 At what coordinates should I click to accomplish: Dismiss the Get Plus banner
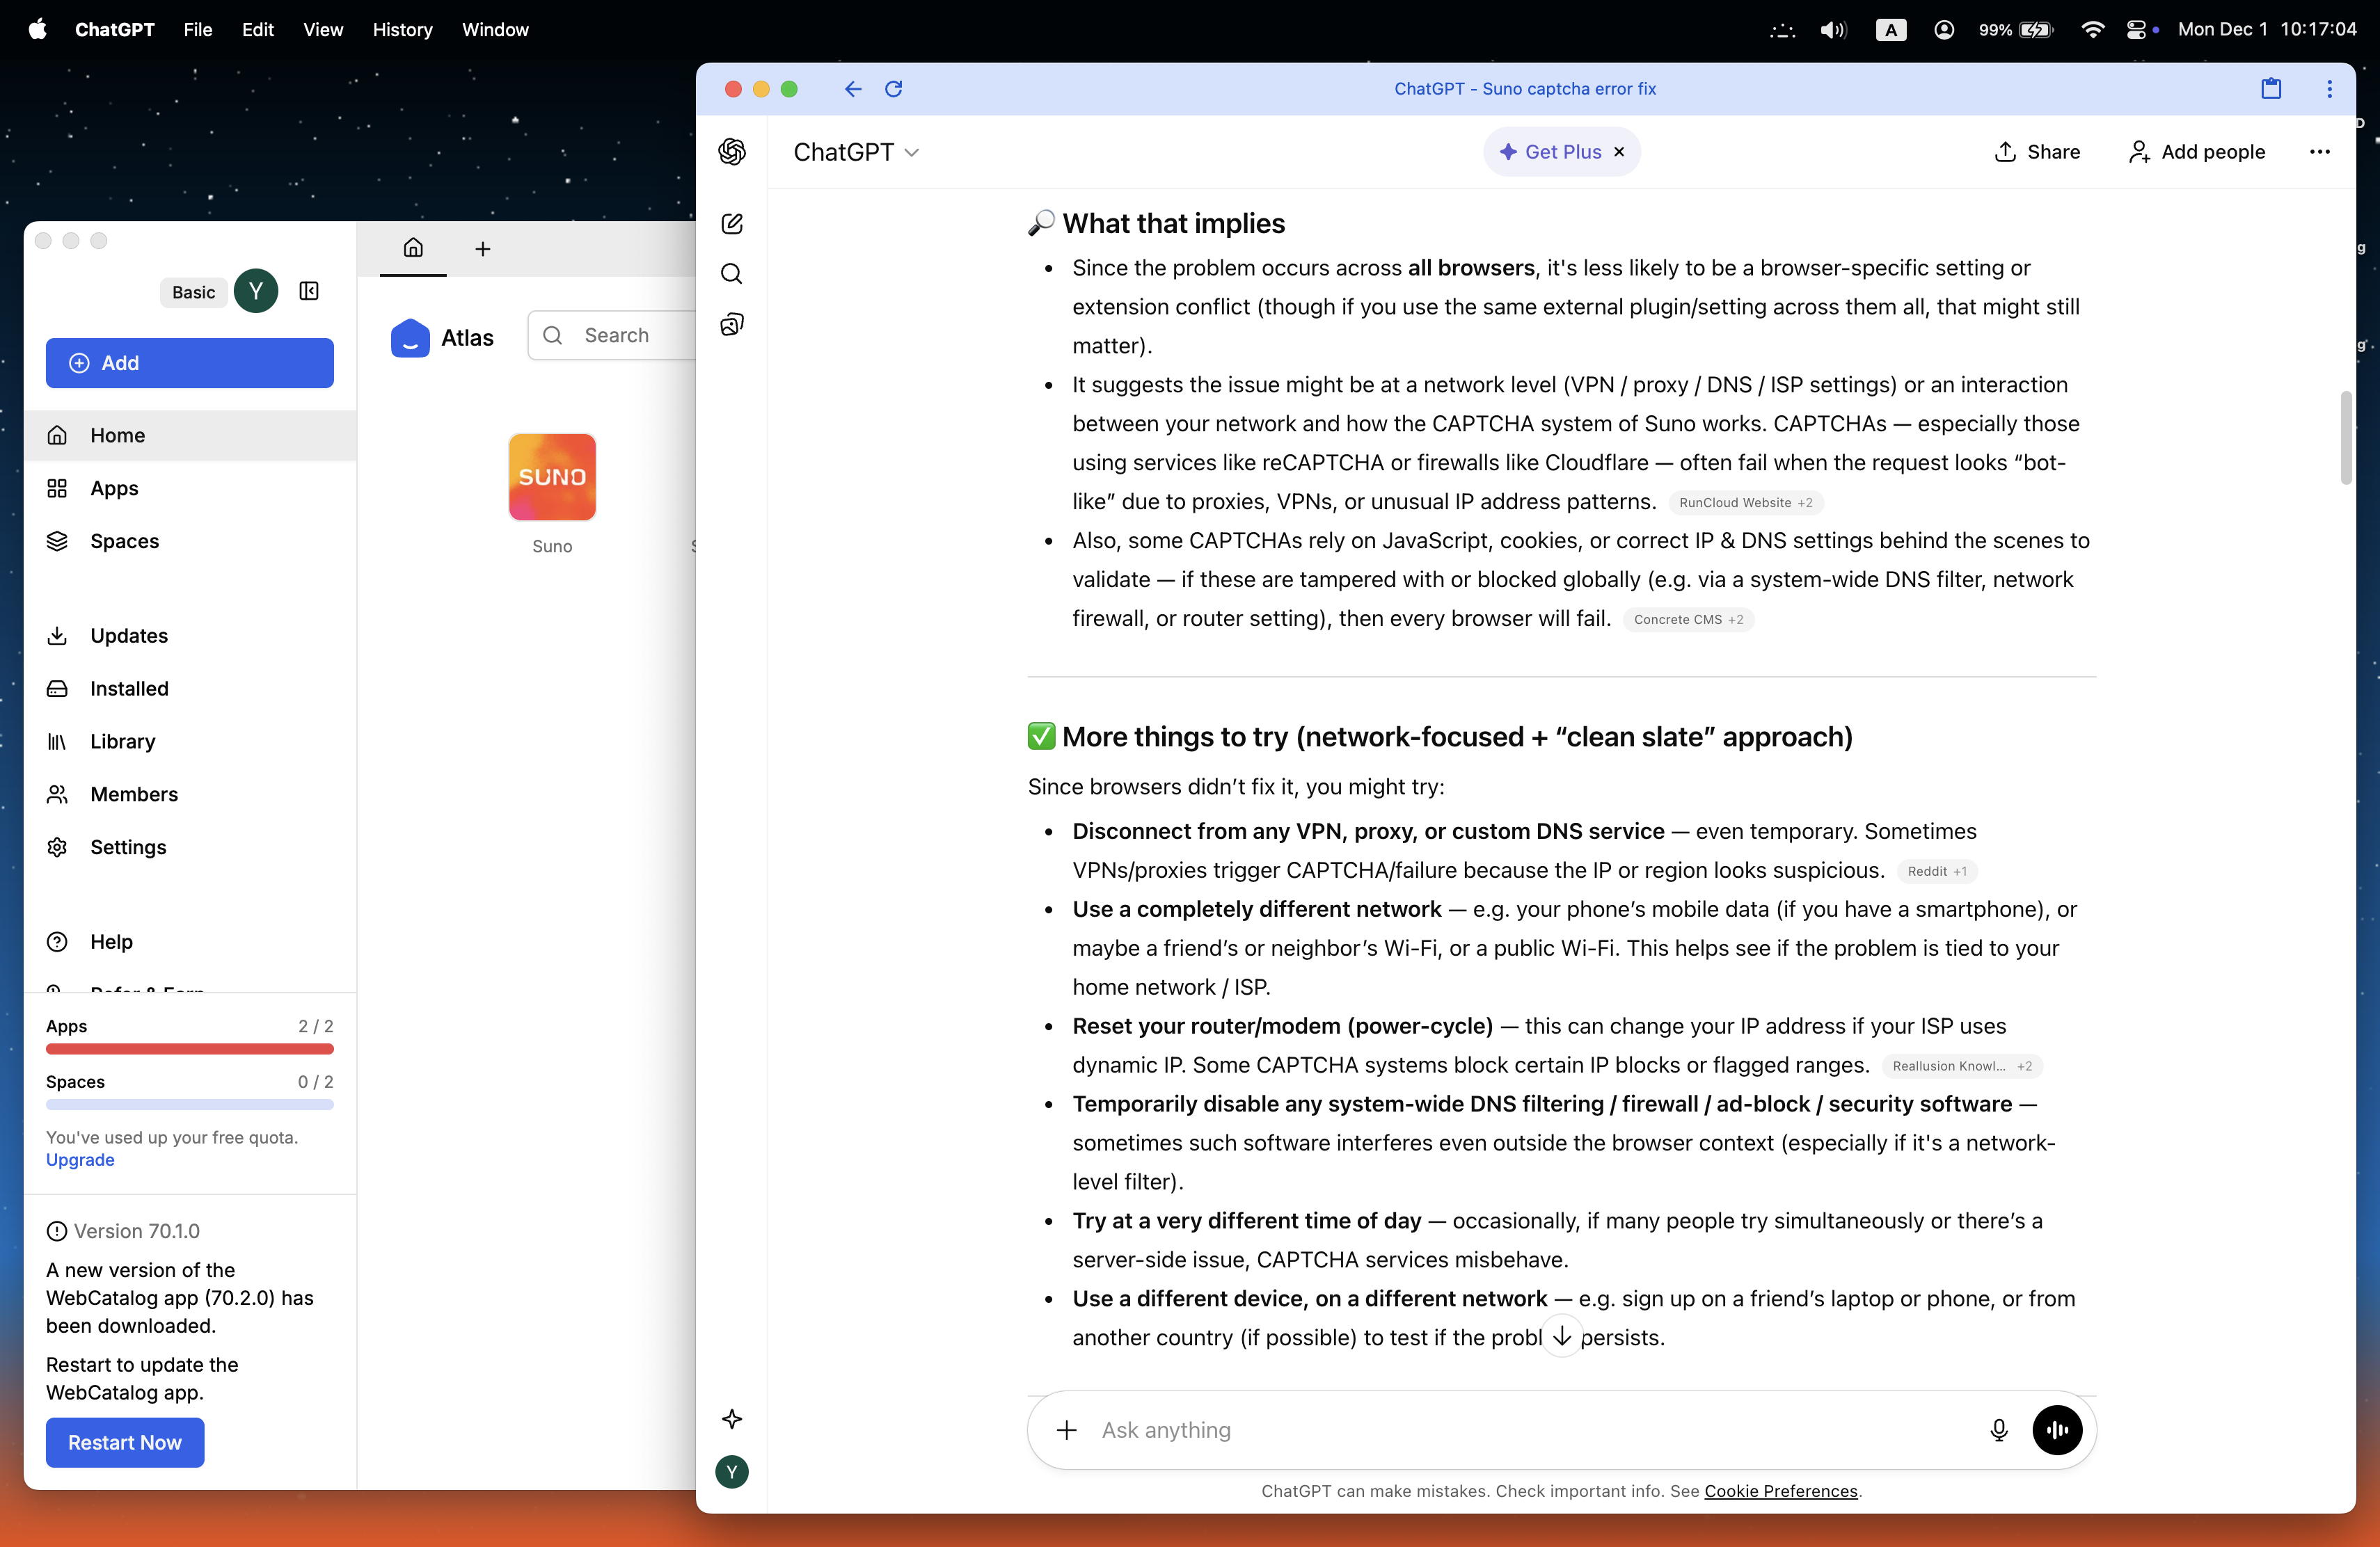pos(1619,152)
